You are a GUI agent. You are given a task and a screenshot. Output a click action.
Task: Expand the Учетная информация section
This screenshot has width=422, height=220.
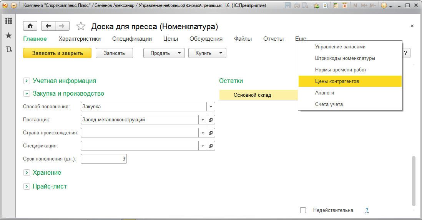click(x=27, y=81)
